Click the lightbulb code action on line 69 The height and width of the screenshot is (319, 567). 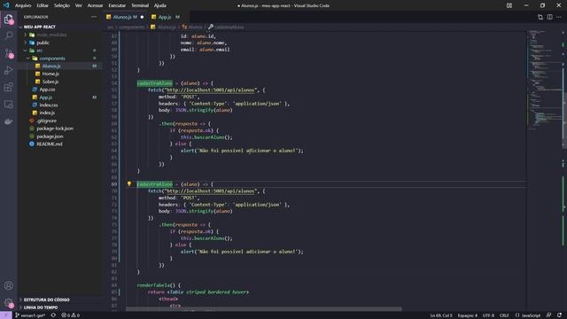[x=129, y=183]
